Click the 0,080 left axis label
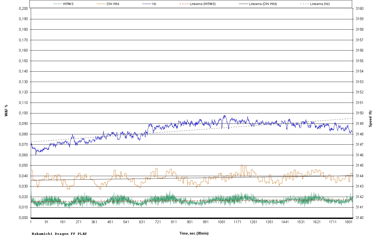This screenshot has height=243, width=380. coord(23,134)
